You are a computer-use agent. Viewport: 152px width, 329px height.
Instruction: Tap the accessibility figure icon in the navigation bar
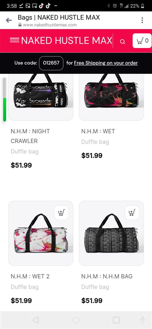tap(143, 320)
